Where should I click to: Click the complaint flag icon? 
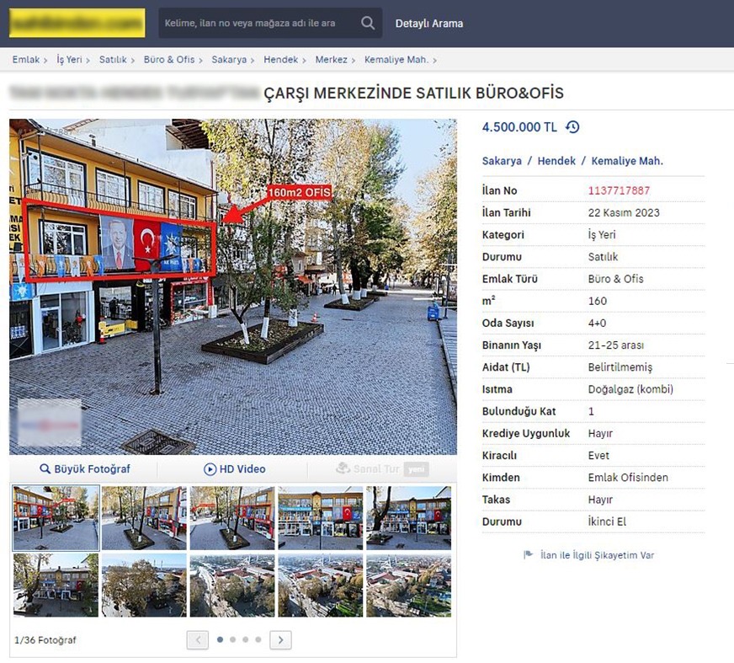tap(529, 555)
